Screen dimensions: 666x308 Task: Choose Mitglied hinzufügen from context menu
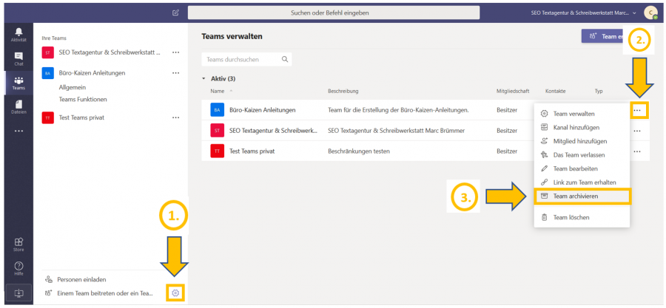coord(582,141)
